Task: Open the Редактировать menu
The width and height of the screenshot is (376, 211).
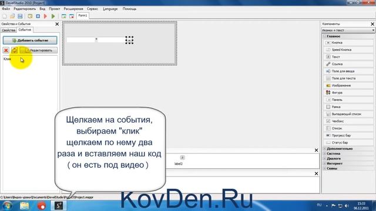Action: point(25,9)
